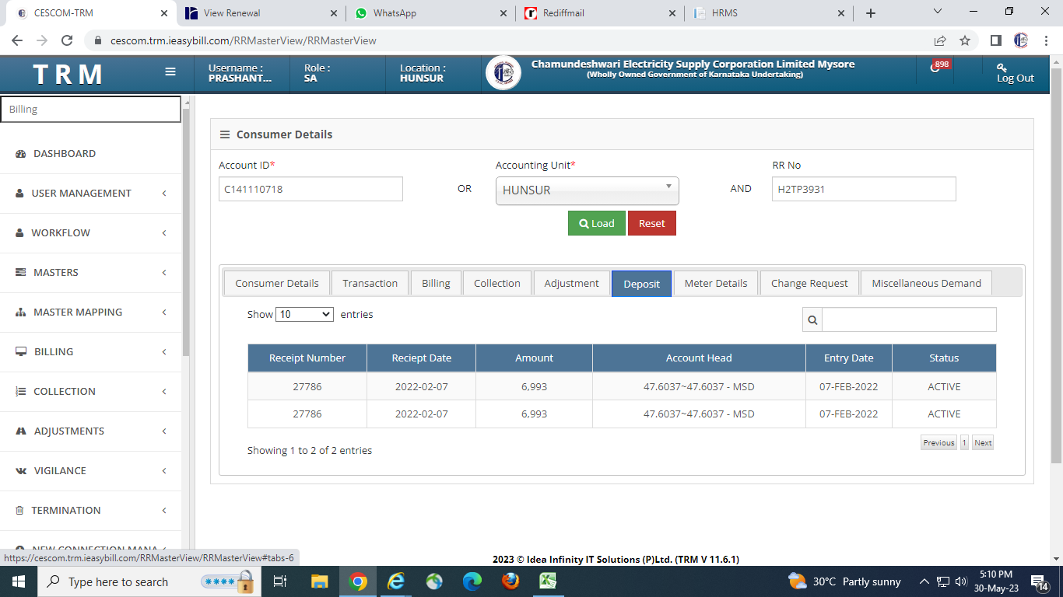Open Firefox from the taskbar
Image resolution: width=1063 pixels, height=597 pixels.
[510, 581]
